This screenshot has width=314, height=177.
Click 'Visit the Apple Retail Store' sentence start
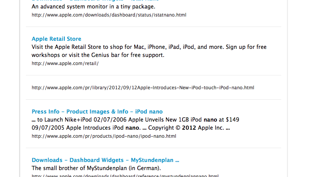66,47
